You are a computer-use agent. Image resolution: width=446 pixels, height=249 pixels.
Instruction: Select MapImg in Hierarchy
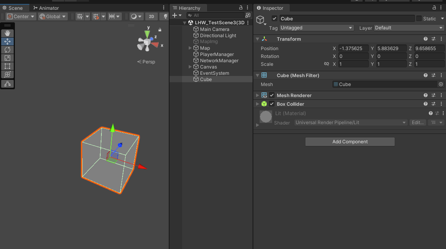(209, 41)
